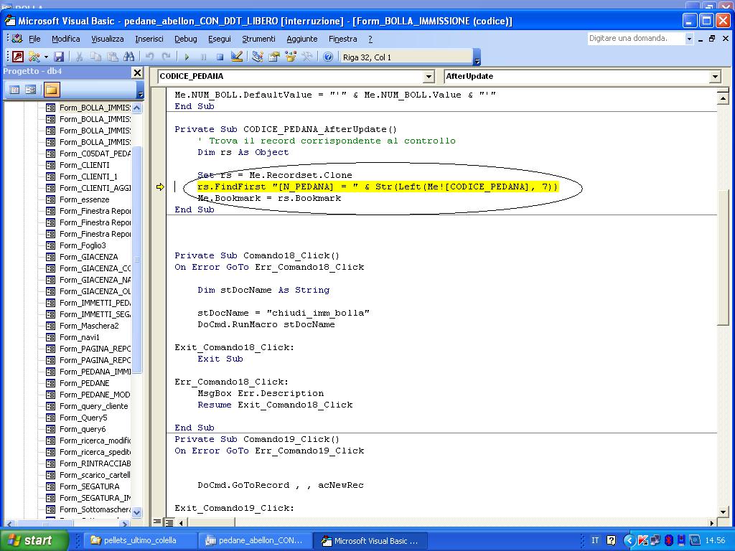Click code editor scroll-down arrow
The image size is (735, 551).
click(x=722, y=512)
